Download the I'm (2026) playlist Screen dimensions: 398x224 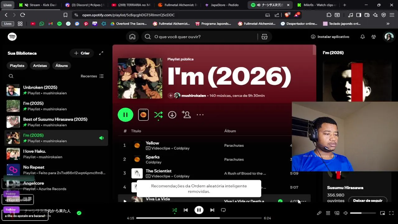click(172, 115)
